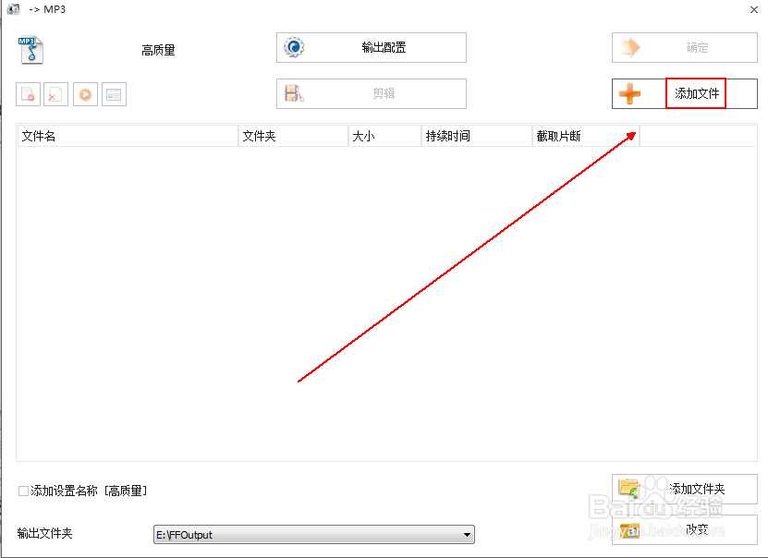Click the 添加文件 button to add files
The image size is (768, 558).
[693, 93]
